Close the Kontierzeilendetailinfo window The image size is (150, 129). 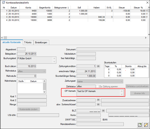click(147, 3)
